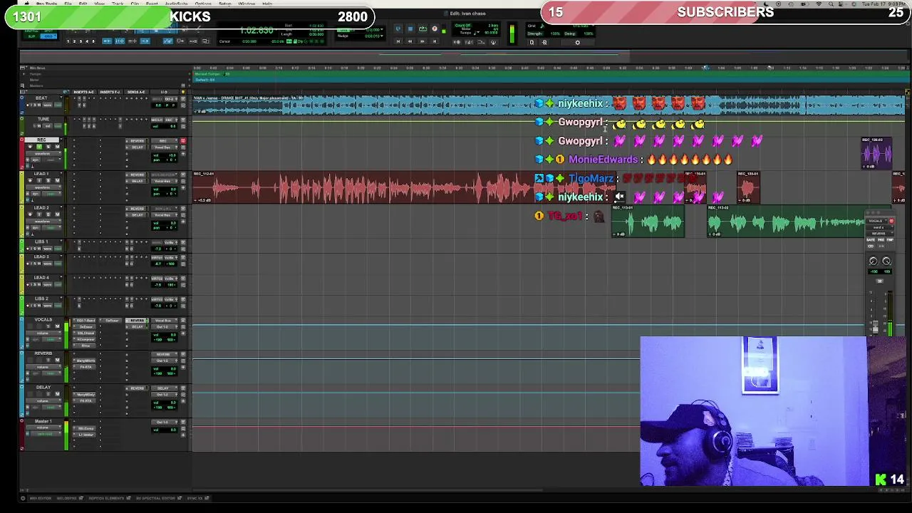Open the DELAY send on LEAD 2 track
The width and height of the screenshot is (912, 513).
coord(137,215)
